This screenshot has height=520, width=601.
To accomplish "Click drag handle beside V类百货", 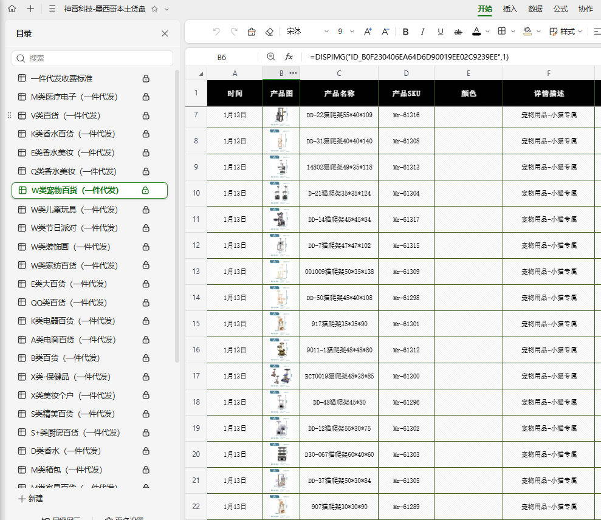I will 9,115.
